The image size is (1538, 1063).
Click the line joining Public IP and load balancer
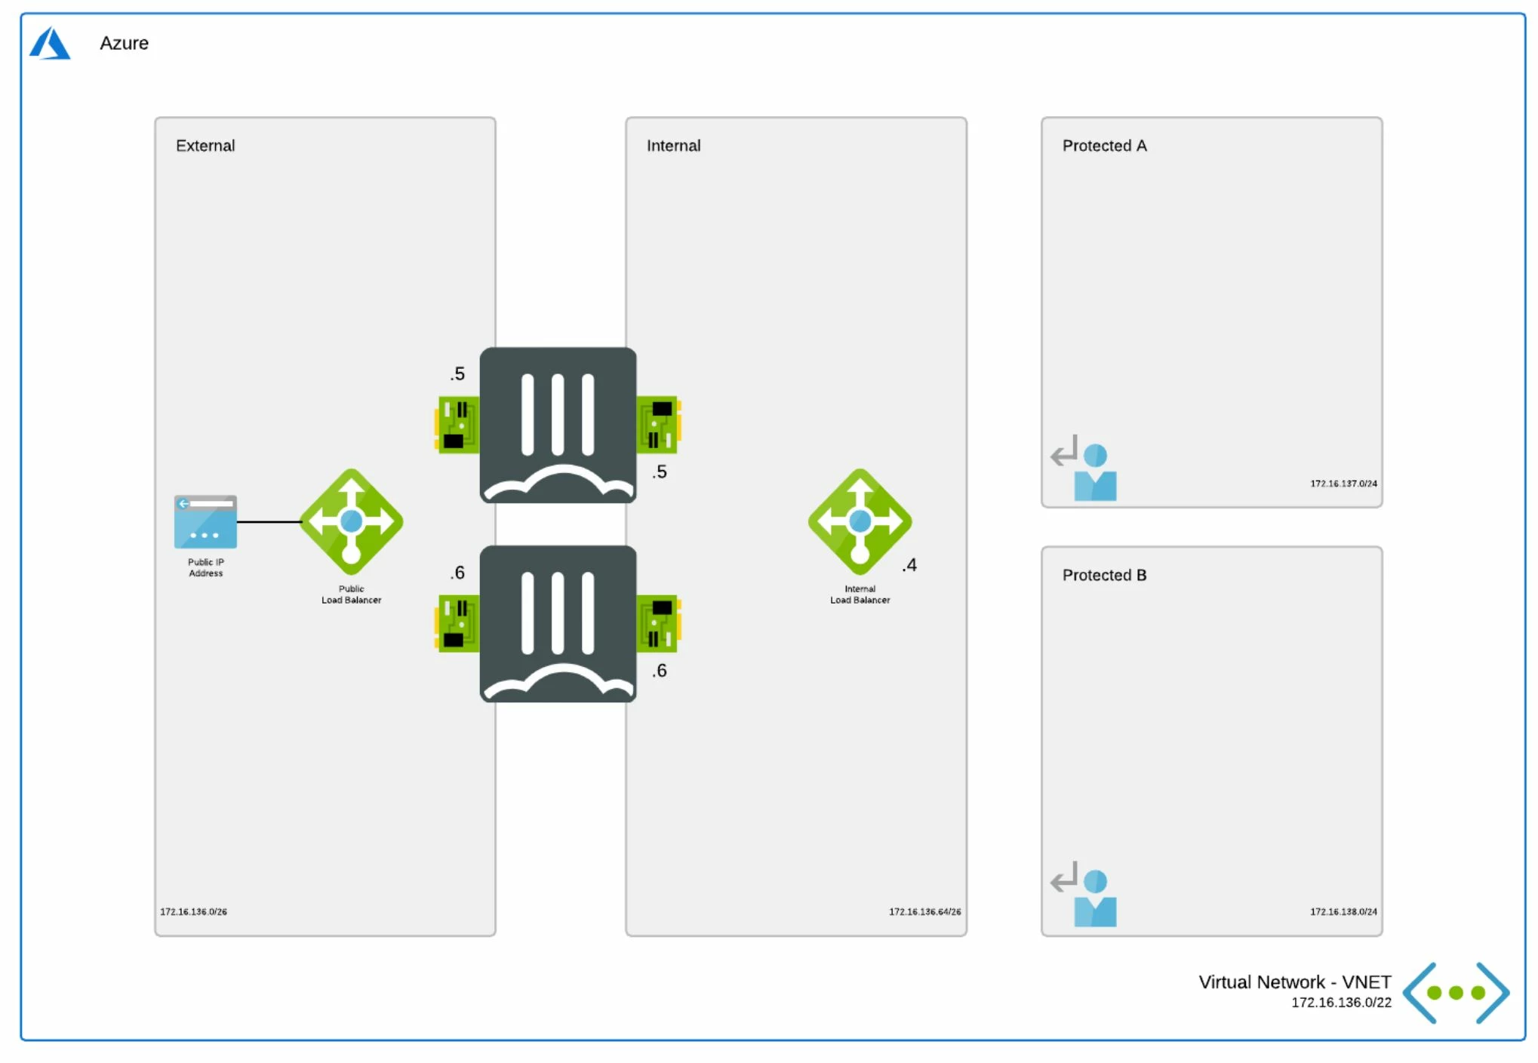tap(269, 521)
